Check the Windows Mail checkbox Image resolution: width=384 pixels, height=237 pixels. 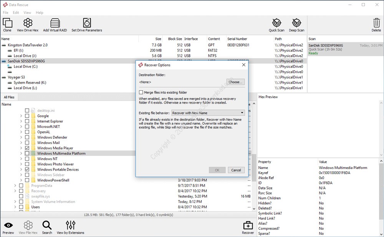(x=27, y=143)
